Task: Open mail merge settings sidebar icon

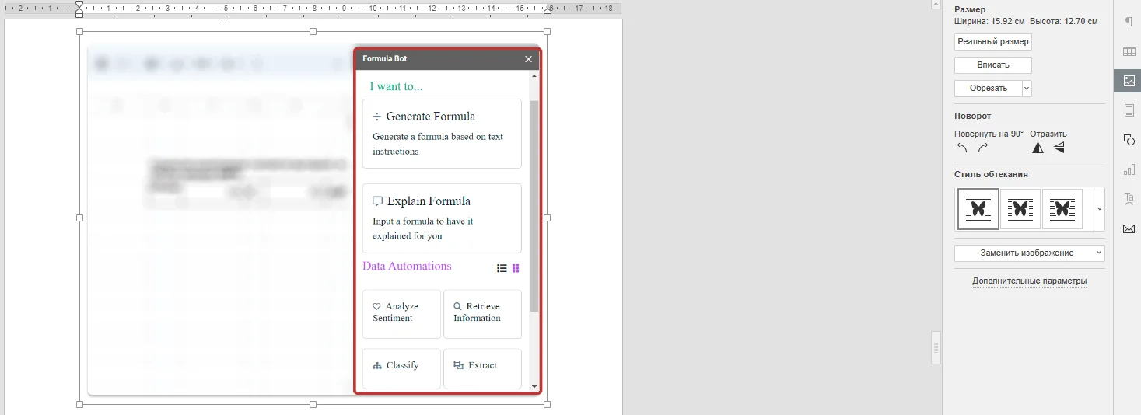Action: coord(1129,228)
